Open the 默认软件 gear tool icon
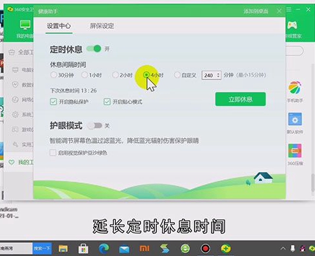This screenshot has width=315, height=256. pos(295,119)
